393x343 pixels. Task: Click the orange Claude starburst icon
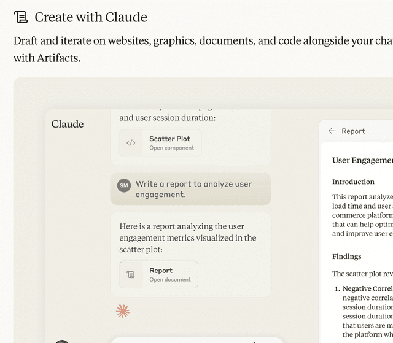click(123, 311)
